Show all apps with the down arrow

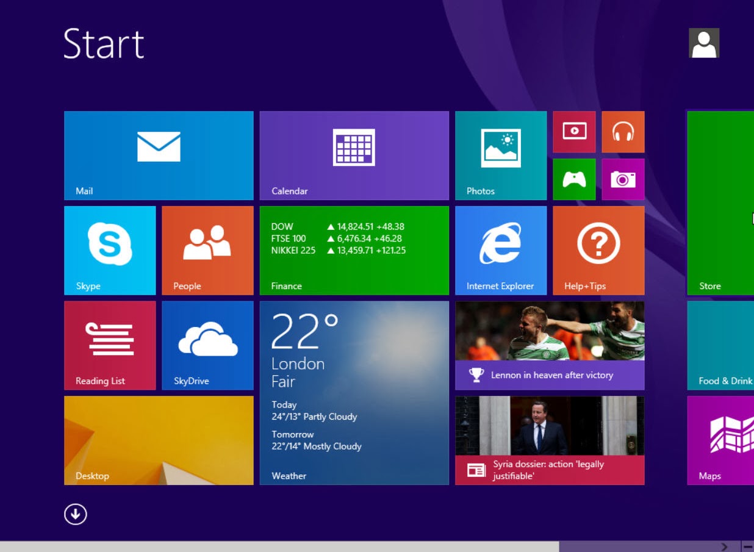(x=76, y=515)
